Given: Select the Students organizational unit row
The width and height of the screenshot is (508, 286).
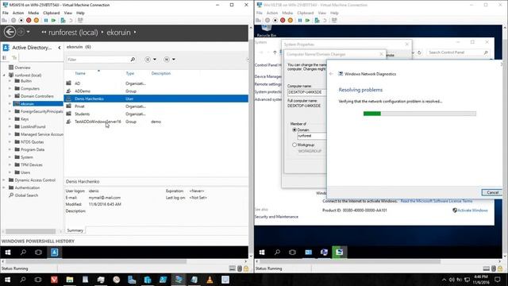Looking at the screenshot, I should point(156,114).
